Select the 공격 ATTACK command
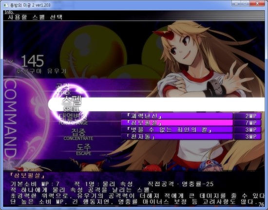The image size is (268, 210). 63,89
